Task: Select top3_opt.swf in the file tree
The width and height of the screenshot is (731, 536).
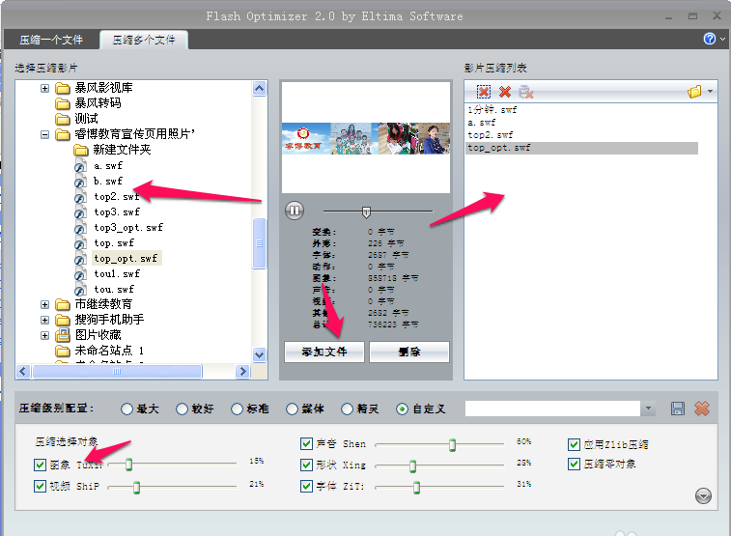Action: point(128,228)
